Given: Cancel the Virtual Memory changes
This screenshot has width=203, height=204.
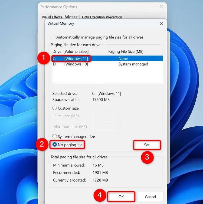Looking at the screenshot, I should (150, 197).
